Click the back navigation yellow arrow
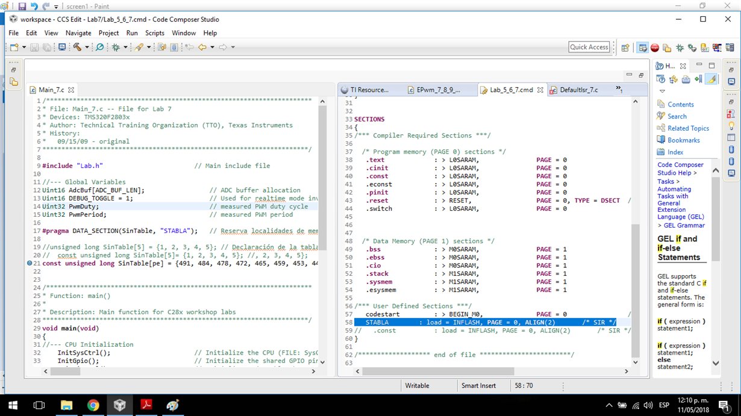 click(202, 47)
